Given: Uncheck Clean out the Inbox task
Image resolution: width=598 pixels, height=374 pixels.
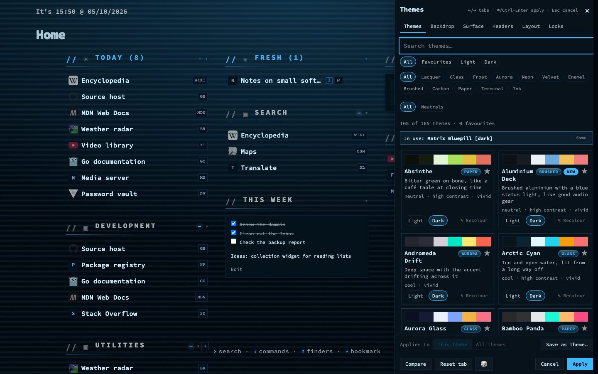Looking at the screenshot, I should [x=233, y=233].
